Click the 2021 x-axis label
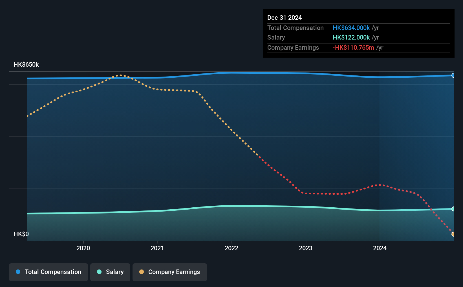This screenshot has height=287, width=463. click(157, 248)
